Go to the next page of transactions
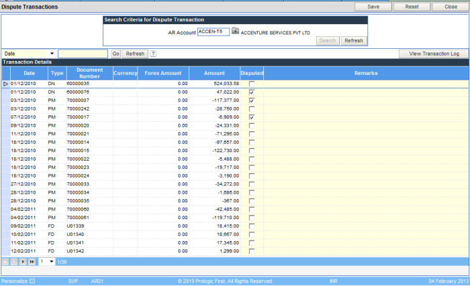 coord(23,261)
